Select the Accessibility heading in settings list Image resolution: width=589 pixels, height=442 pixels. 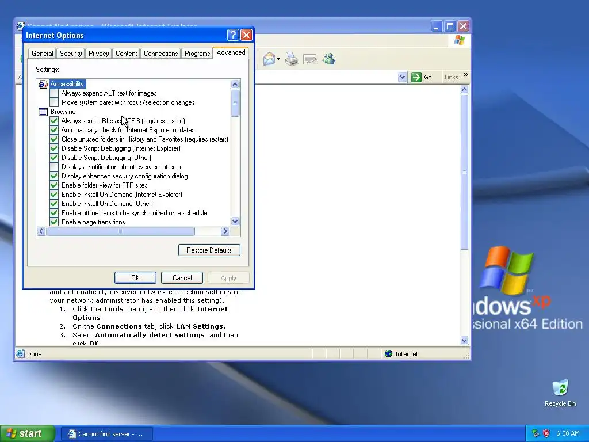(x=67, y=84)
